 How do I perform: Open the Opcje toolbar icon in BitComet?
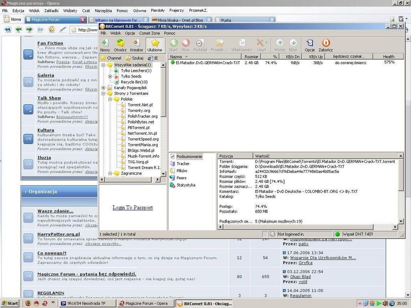309,45
